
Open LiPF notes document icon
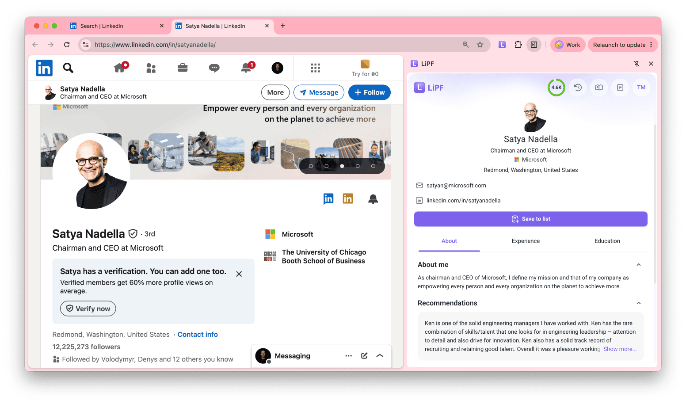click(x=620, y=88)
